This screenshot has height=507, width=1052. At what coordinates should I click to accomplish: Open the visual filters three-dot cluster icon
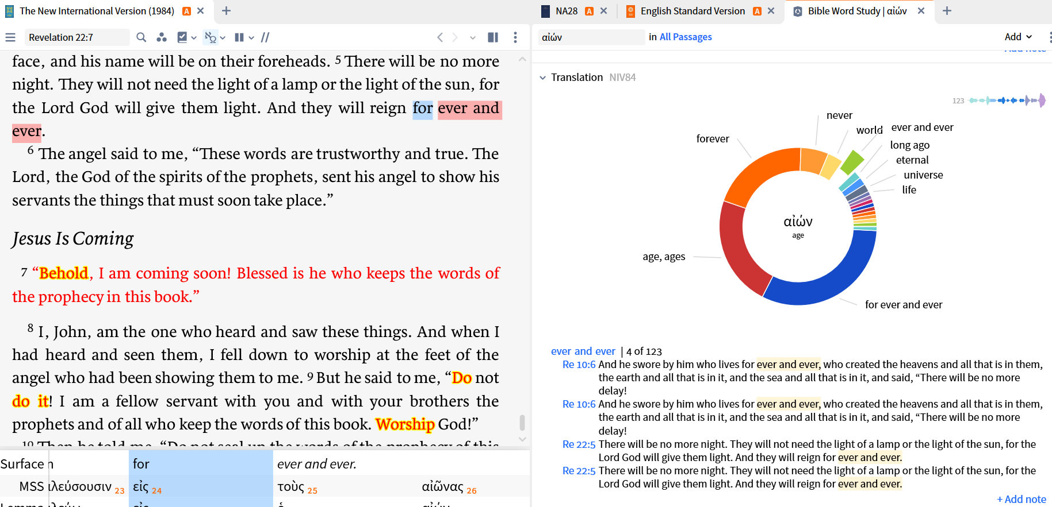tap(162, 37)
